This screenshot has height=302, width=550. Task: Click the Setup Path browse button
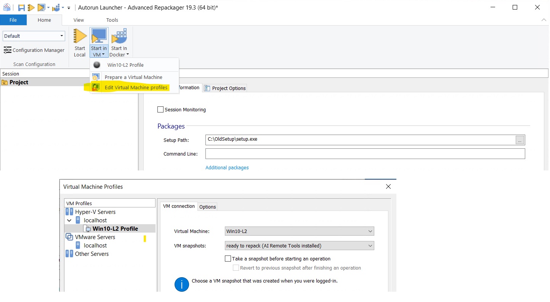(x=520, y=140)
